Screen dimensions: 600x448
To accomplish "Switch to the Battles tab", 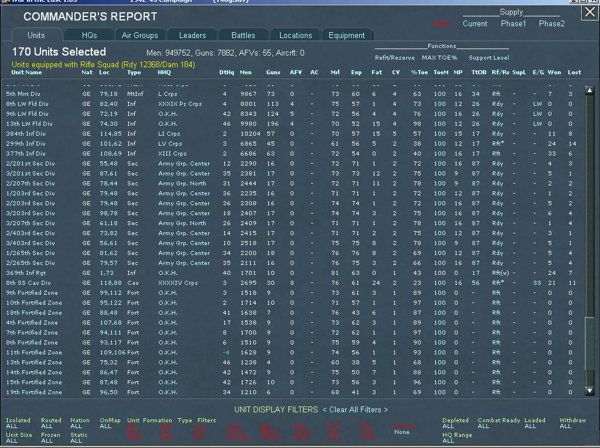I will [x=243, y=35].
